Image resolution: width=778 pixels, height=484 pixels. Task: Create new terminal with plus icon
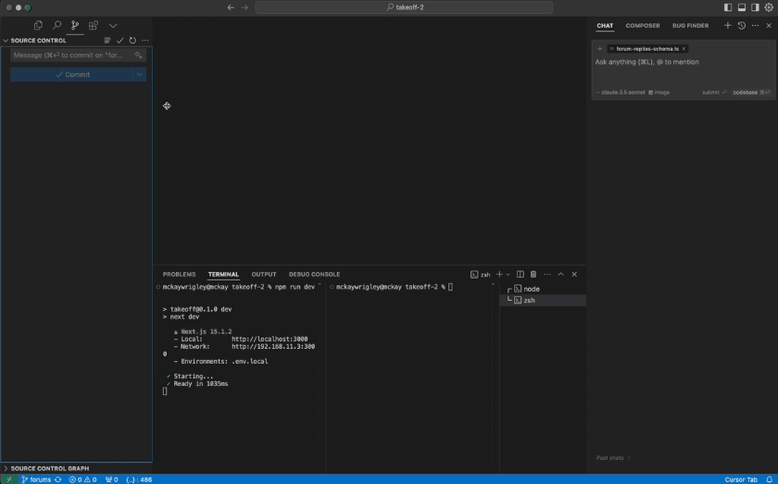click(499, 274)
